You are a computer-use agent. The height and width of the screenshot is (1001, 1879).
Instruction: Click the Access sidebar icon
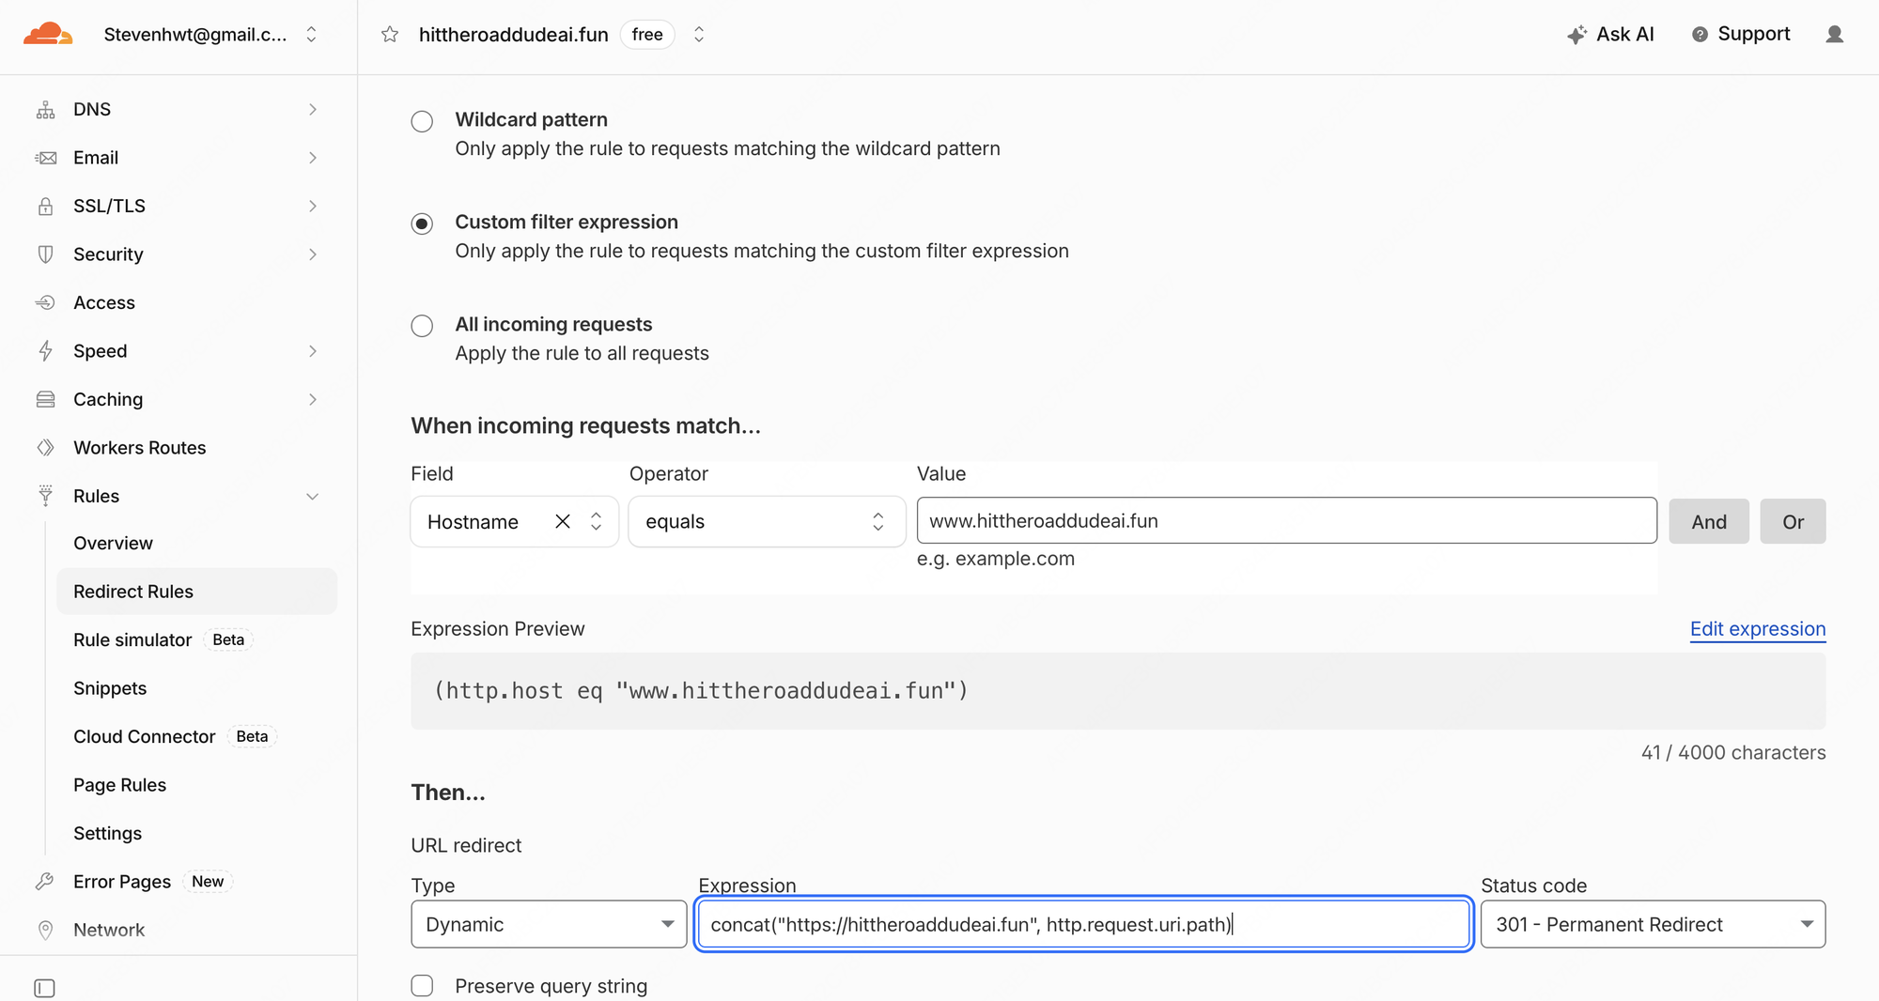click(x=45, y=302)
